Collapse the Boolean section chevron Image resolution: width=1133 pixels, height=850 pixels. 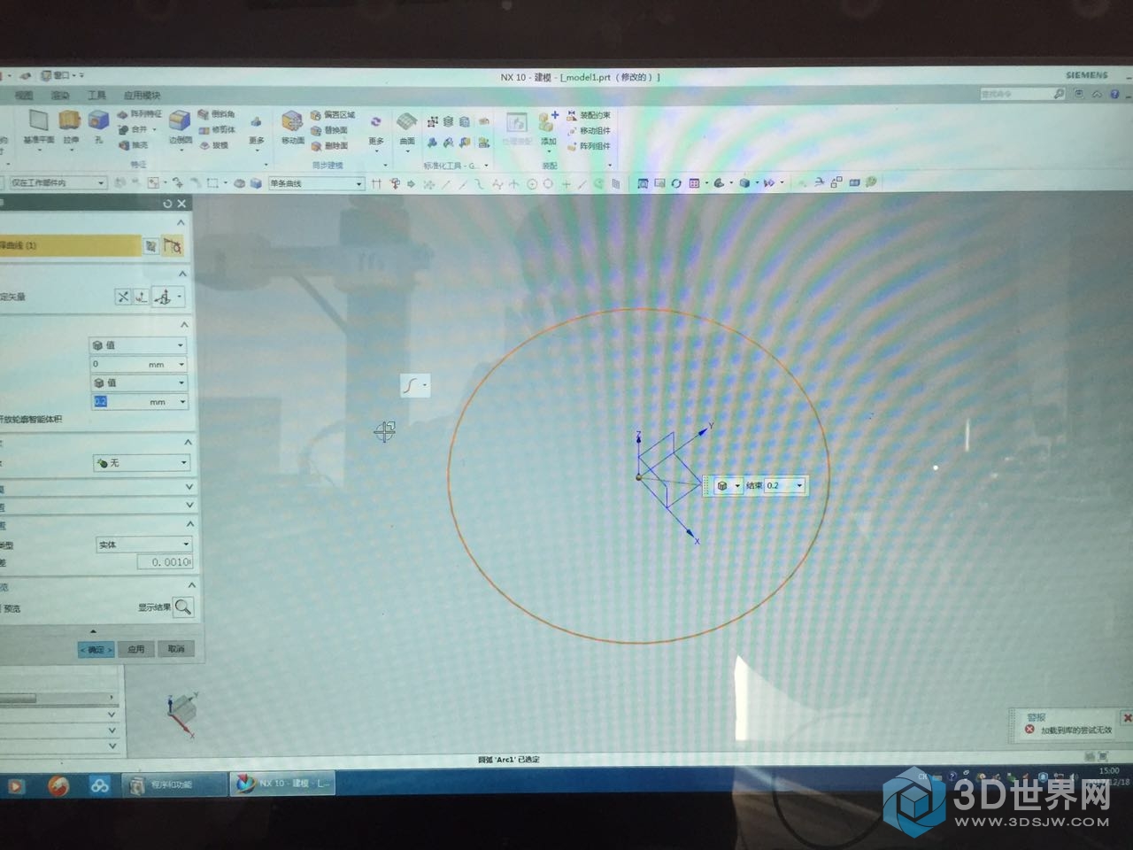(188, 442)
